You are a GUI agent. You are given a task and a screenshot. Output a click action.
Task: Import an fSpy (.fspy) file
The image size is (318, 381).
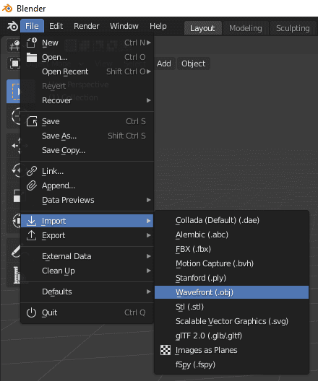(231, 364)
